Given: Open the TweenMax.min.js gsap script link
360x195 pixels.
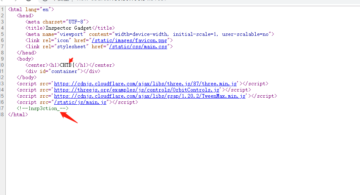Looking at the screenshot, I should tap(150, 96).
